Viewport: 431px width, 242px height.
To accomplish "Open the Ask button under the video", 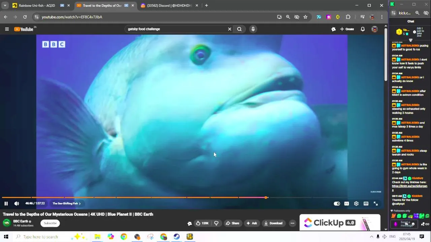I will (x=252, y=223).
